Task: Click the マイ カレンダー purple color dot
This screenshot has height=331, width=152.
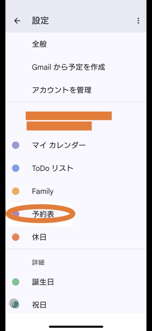Action: coord(15,145)
